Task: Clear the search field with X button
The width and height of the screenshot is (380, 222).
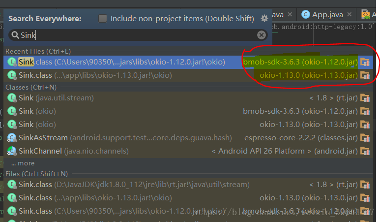Action: tap(261, 35)
